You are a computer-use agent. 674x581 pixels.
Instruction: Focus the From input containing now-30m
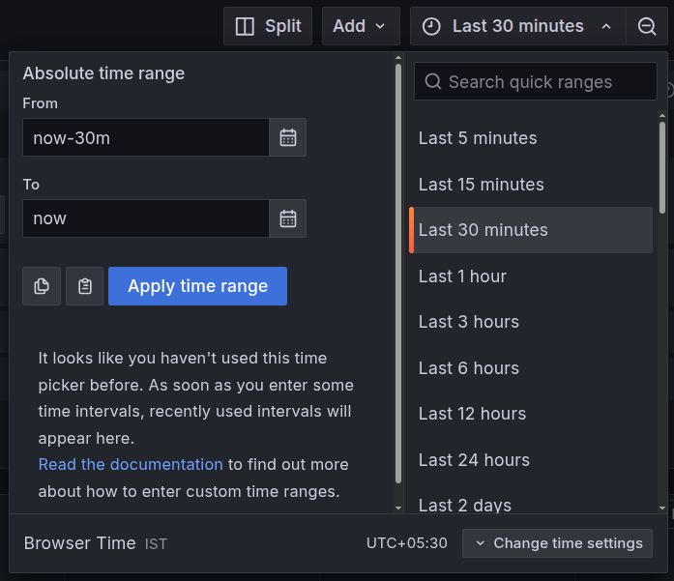tap(145, 137)
